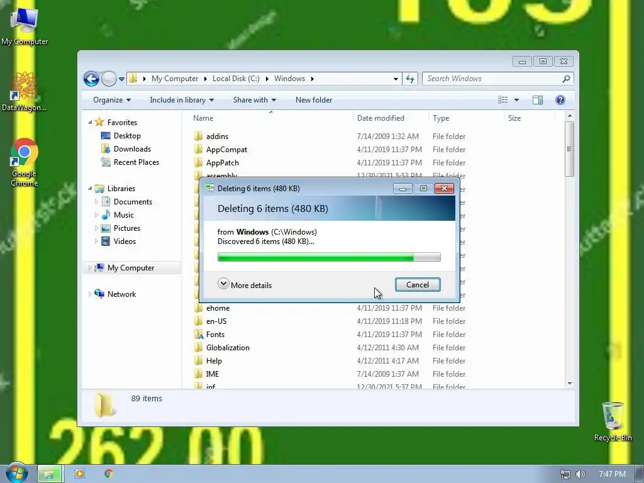
Task: Select the Help folder
Action: click(x=214, y=360)
